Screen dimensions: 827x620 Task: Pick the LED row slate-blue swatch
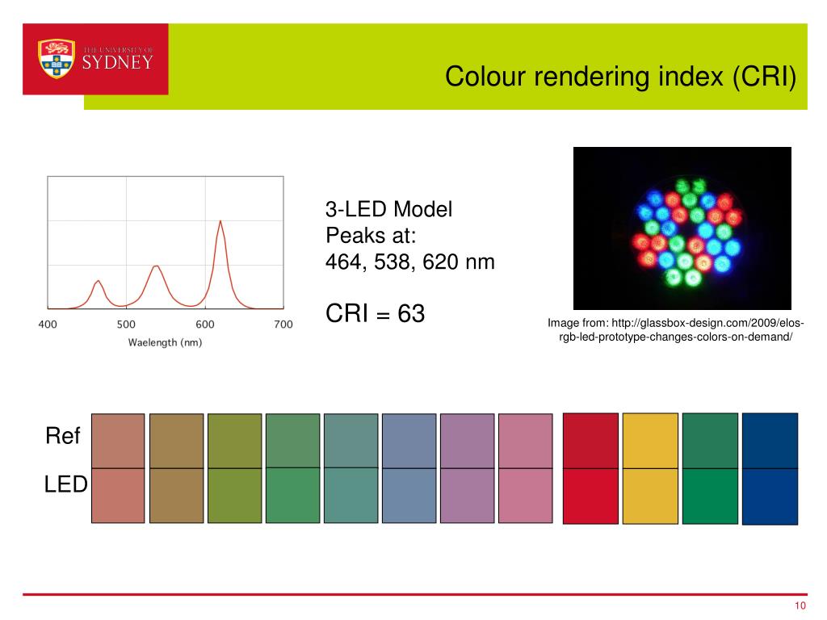tap(409, 496)
